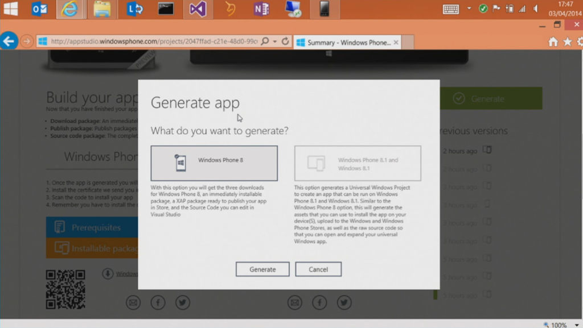583x328 pixels.
Task: Go to browser Home page
Action: 553,41
